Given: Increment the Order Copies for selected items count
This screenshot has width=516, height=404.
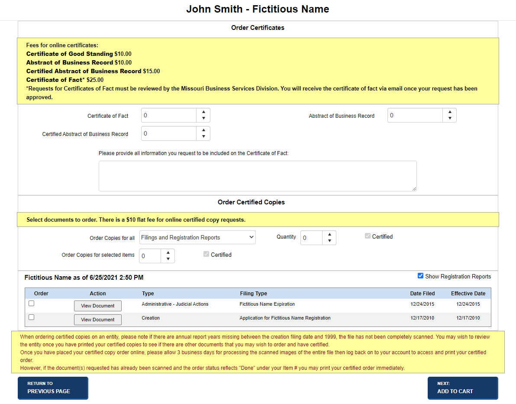Looking at the screenshot, I should 168,253.
